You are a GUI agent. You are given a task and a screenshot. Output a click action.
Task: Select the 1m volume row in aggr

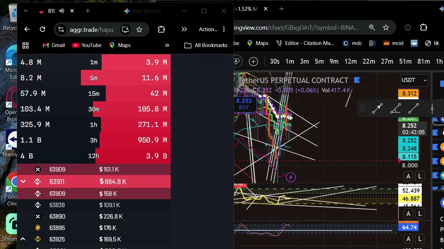[x=94, y=62]
